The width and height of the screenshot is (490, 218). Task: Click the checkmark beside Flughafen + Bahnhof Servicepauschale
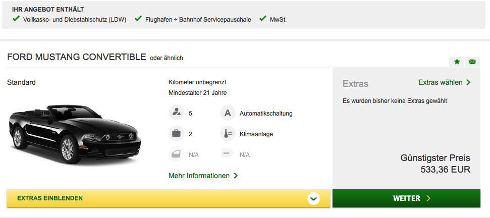pyautogui.click(x=138, y=19)
